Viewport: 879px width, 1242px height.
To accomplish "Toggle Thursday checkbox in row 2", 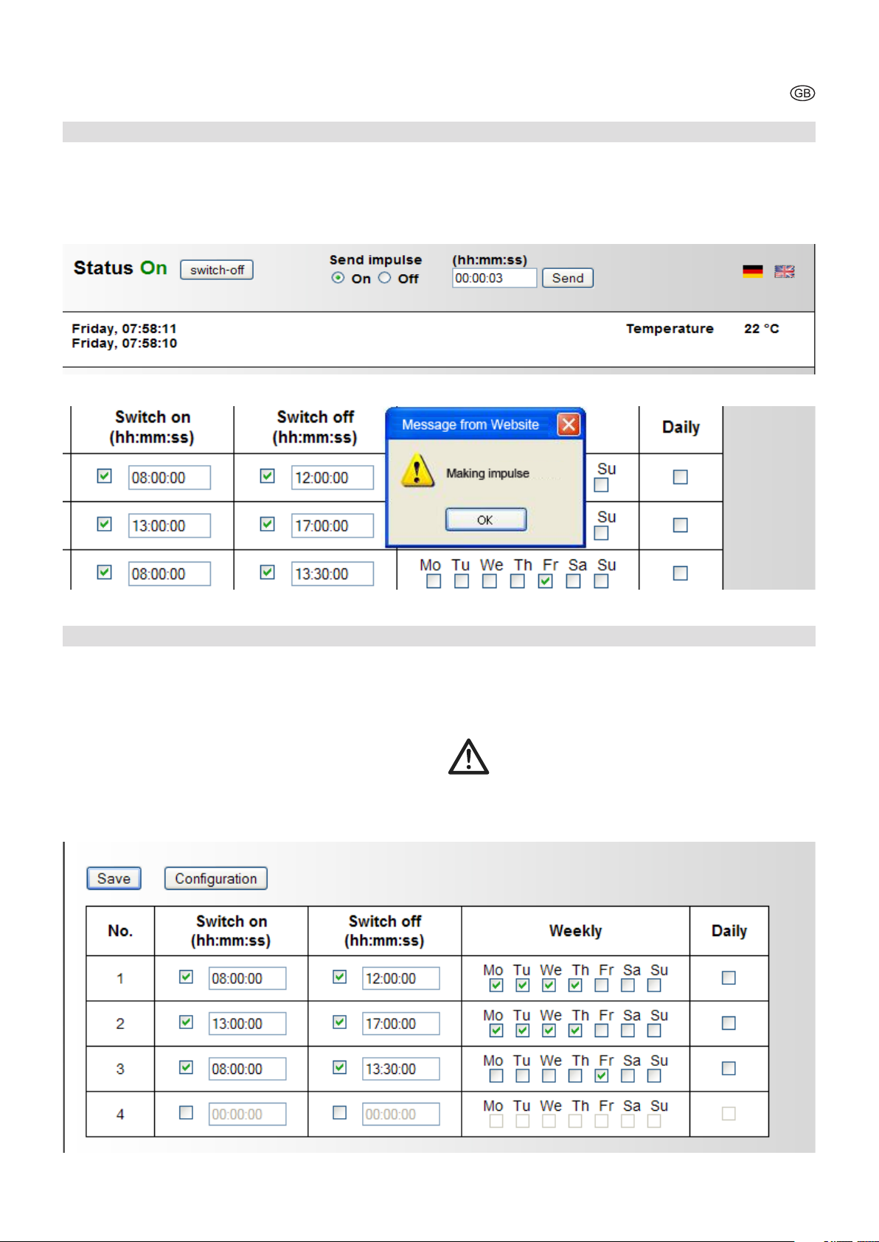I will [x=576, y=1030].
